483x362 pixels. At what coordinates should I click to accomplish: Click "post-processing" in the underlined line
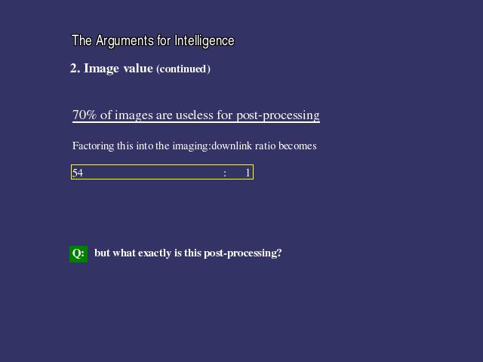pyautogui.click(x=278, y=115)
